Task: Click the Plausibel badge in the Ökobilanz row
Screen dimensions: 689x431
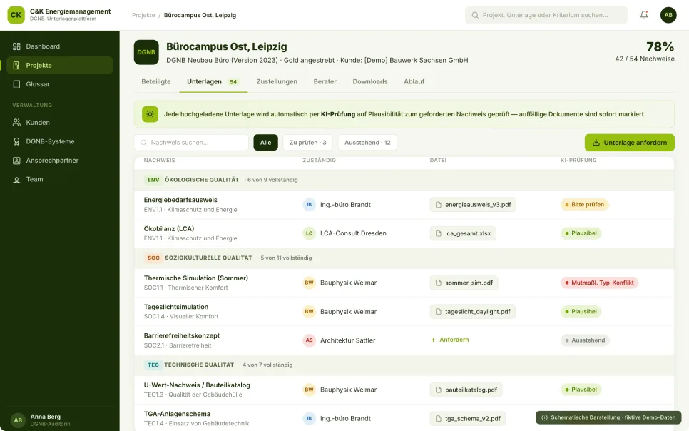Action: 581,233
